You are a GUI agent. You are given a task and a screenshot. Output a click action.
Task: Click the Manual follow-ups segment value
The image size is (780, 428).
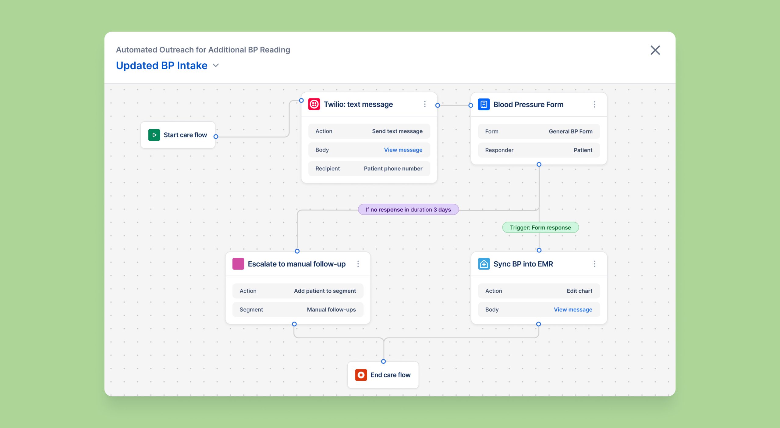[331, 310]
